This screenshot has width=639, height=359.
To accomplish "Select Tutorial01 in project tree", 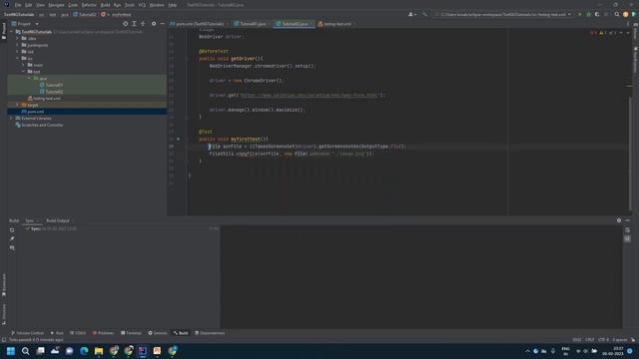I will pyautogui.click(x=51, y=85).
